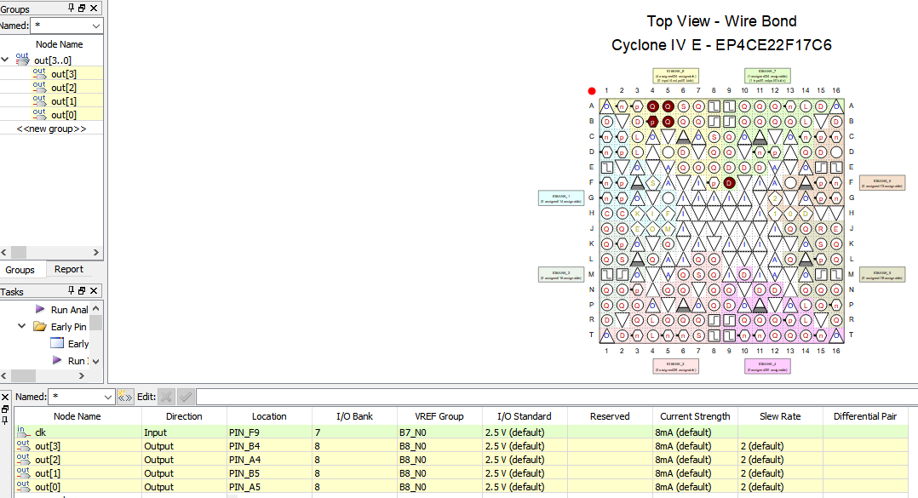The image size is (918, 498).
Task: Float the Groups panel window
Action: coord(82,8)
